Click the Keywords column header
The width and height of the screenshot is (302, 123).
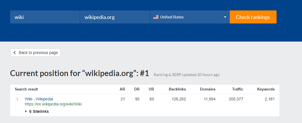coord(266,89)
